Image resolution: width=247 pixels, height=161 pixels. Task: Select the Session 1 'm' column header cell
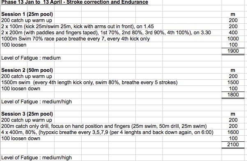coord(233,14)
